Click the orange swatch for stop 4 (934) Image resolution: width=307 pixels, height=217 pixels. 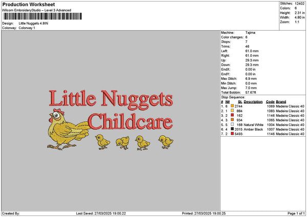[232, 120]
